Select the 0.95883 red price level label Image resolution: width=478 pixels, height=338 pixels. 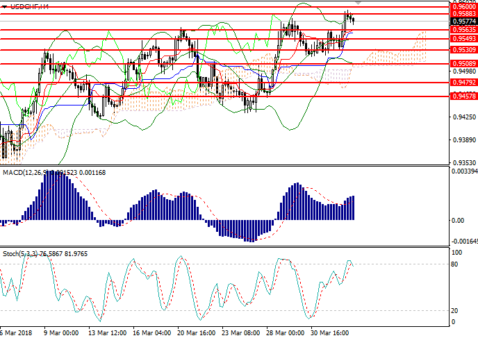(x=460, y=13)
